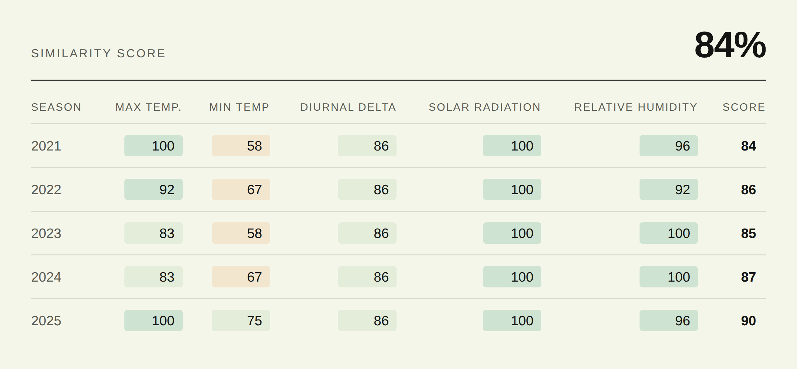797x369 pixels.
Task: Click the Season column header
Action: [56, 107]
